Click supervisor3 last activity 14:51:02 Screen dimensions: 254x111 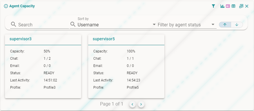click(x=50, y=80)
